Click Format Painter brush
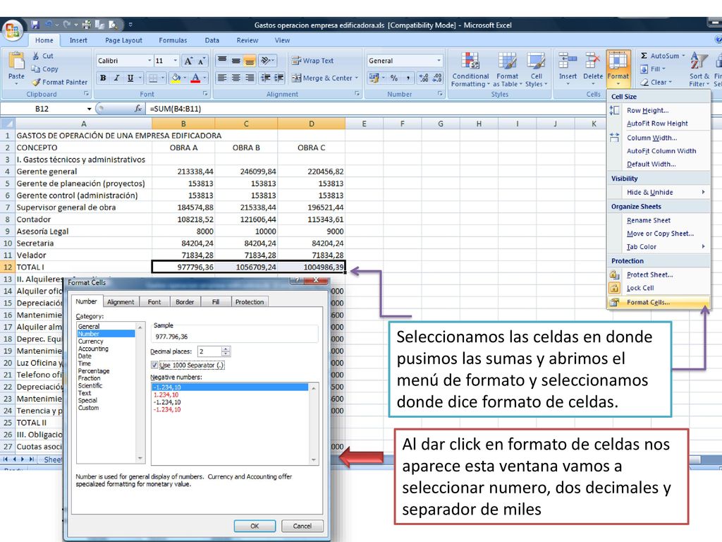 tap(36, 82)
